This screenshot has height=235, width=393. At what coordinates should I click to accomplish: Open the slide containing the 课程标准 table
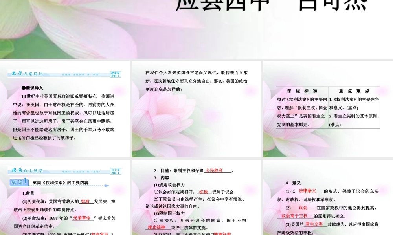coord(328,109)
